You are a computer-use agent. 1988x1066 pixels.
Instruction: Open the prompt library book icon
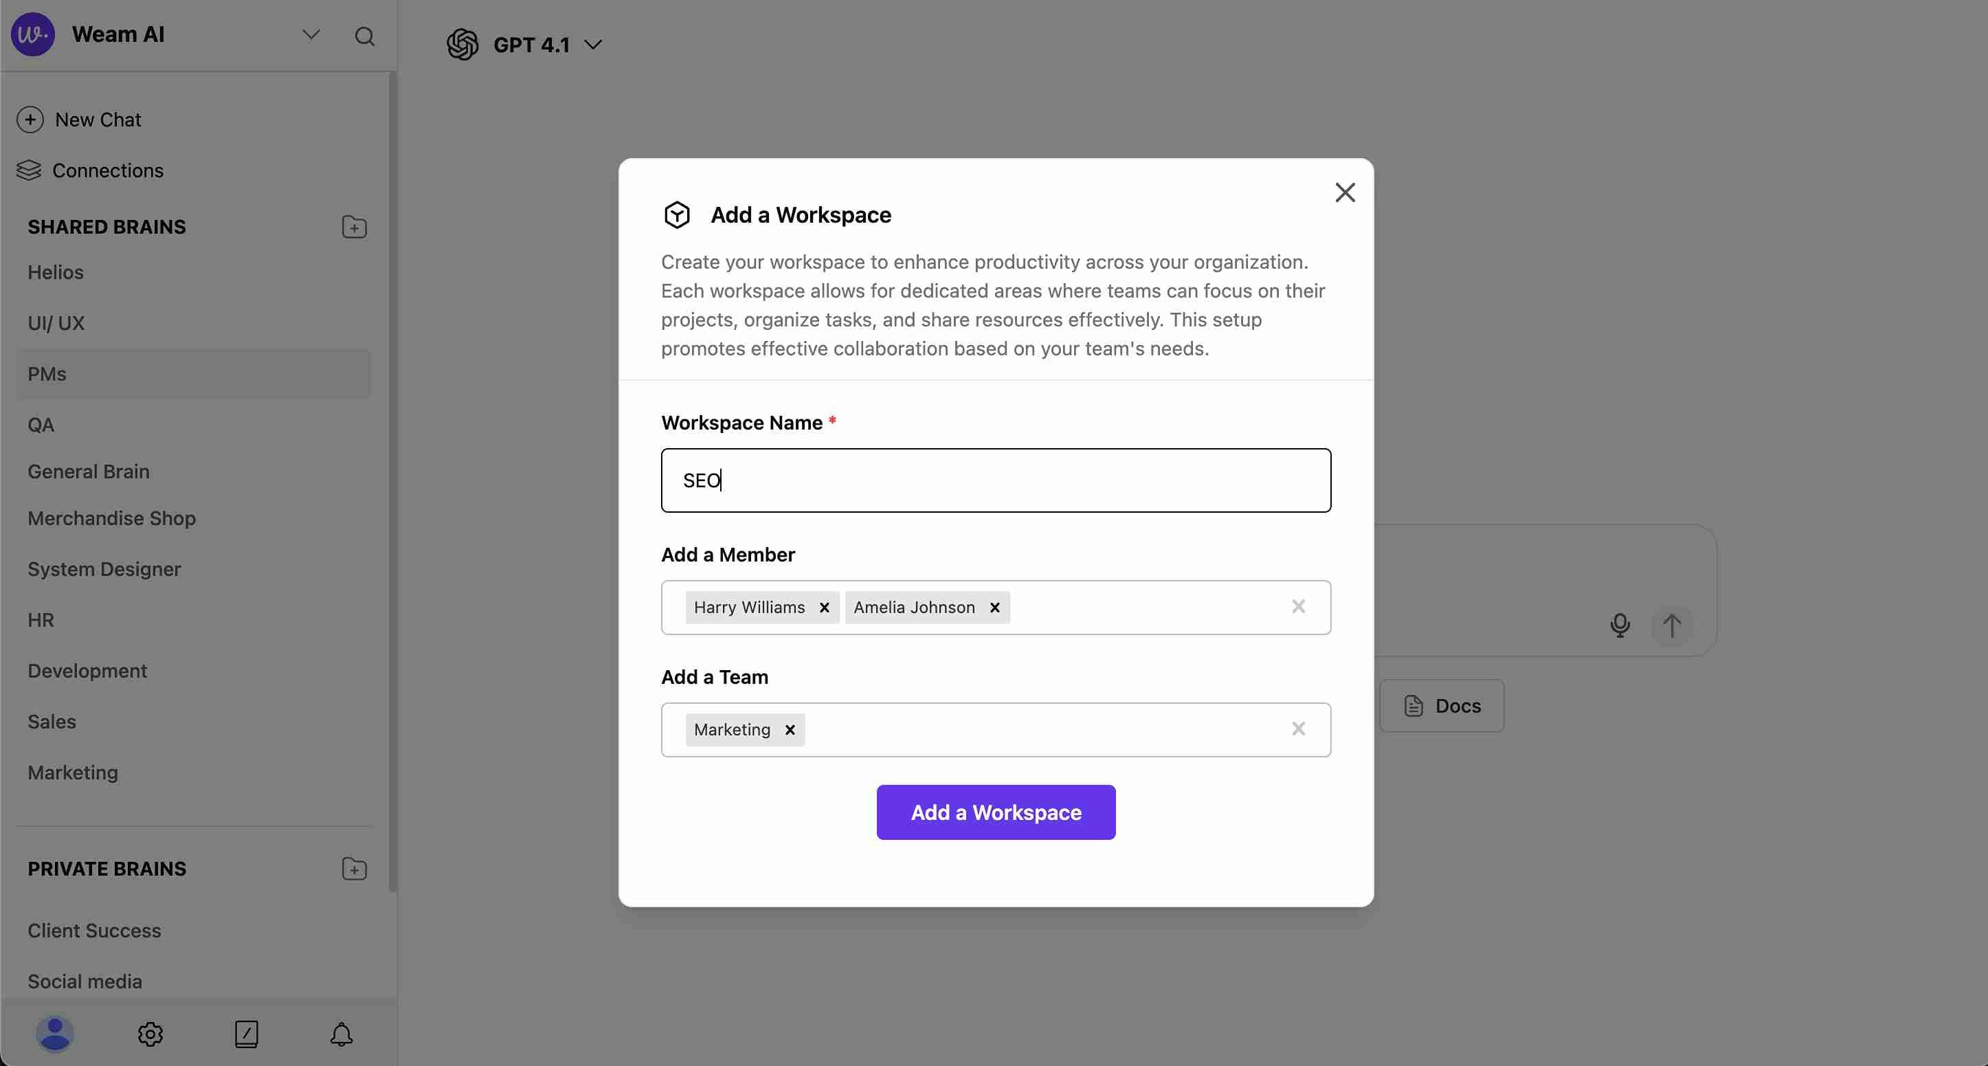246,1034
